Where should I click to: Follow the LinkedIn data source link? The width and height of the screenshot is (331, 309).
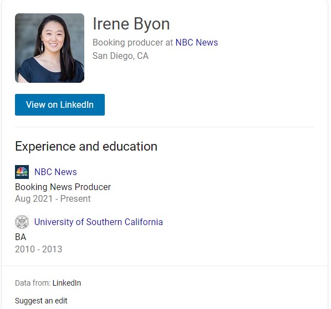[x=67, y=283]
